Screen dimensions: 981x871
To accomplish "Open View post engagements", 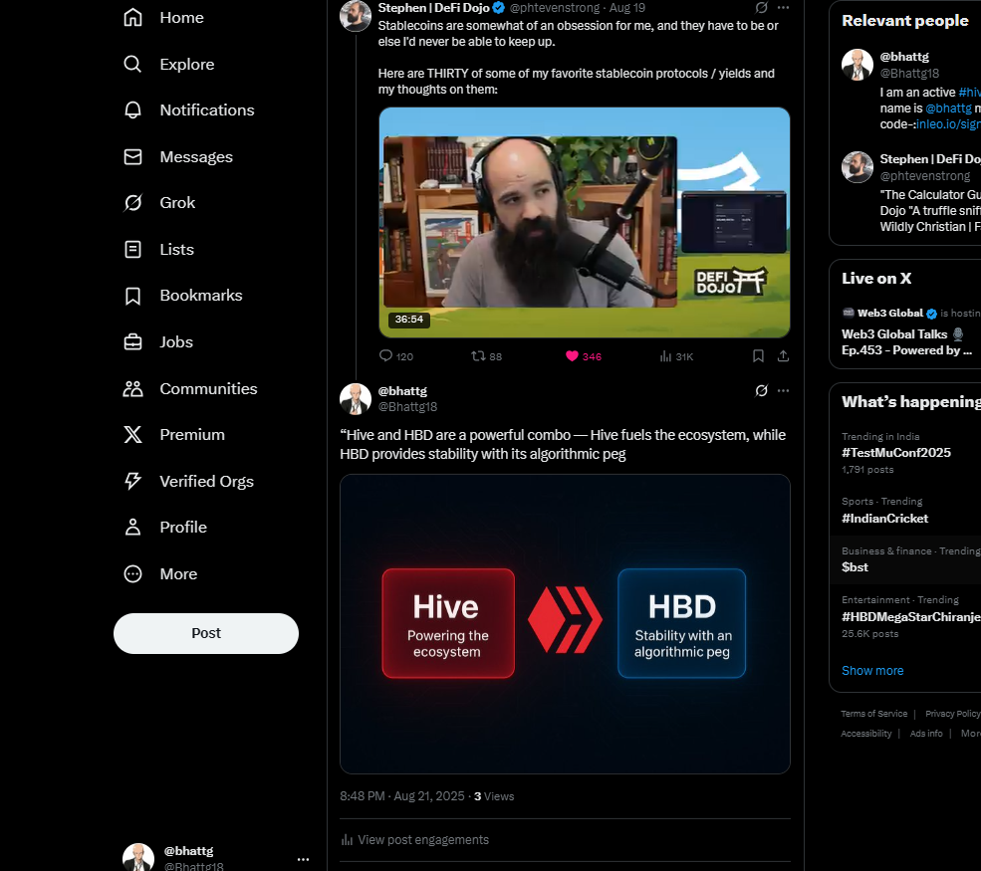I will click(414, 840).
